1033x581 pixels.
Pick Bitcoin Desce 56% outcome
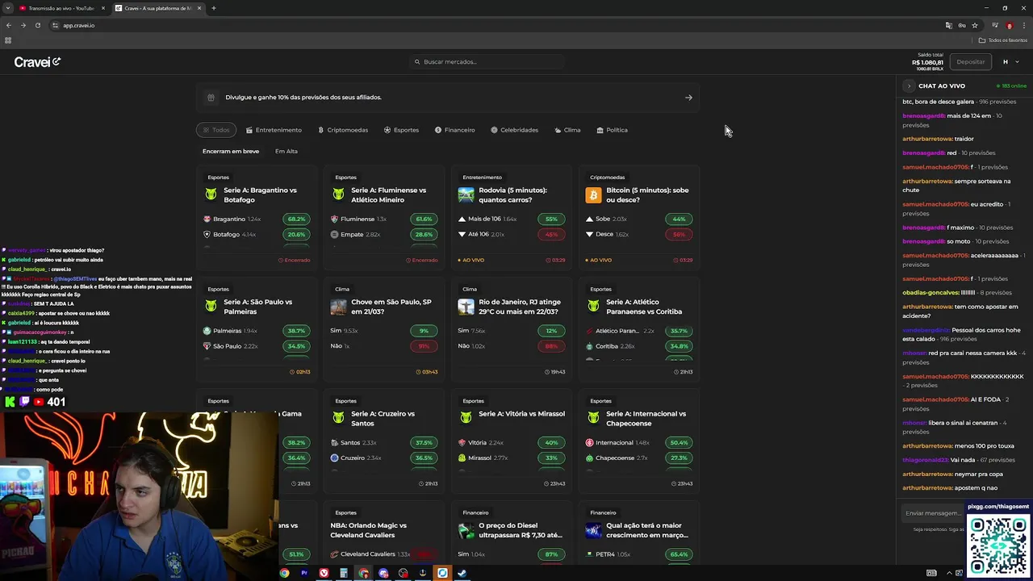(x=679, y=235)
